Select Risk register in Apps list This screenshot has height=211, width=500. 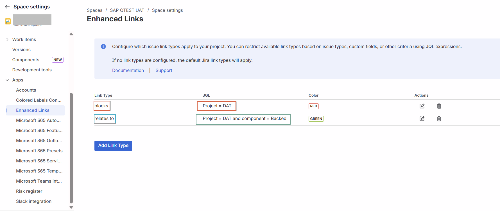(29, 191)
